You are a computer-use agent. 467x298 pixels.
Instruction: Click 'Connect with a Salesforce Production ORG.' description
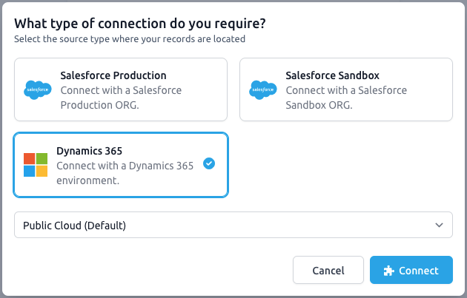121,98
